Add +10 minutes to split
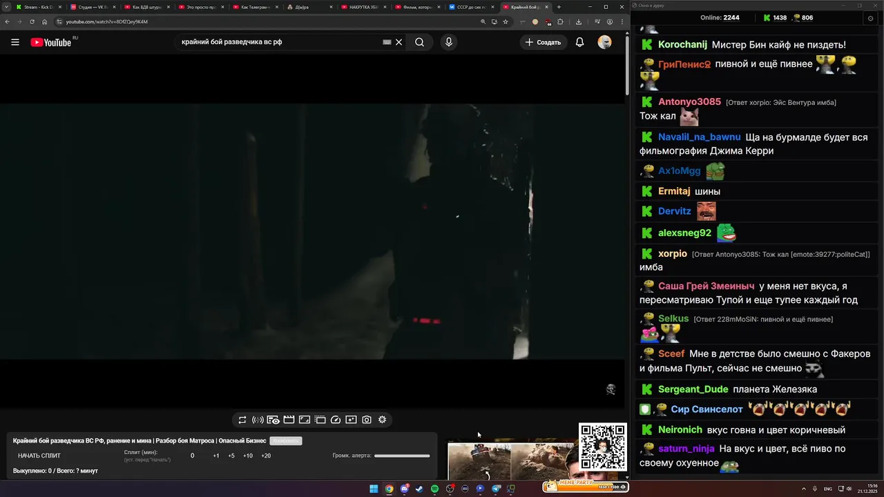Viewport: 884px width, 497px height. pyautogui.click(x=248, y=456)
